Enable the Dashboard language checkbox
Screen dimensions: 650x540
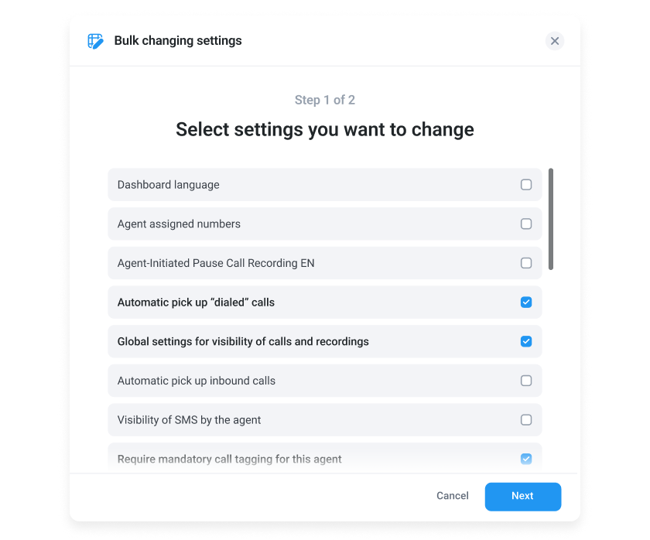(x=526, y=185)
